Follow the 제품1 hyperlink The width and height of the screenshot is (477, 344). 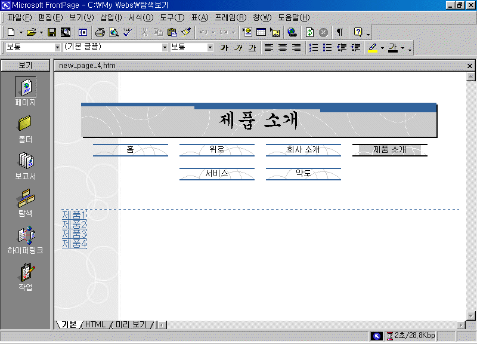click(x=74, y=215)
